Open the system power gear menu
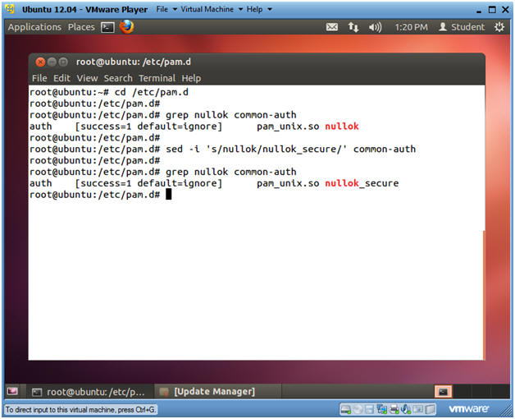This screenshot has height=419, width=515. (x=499, y=27)
